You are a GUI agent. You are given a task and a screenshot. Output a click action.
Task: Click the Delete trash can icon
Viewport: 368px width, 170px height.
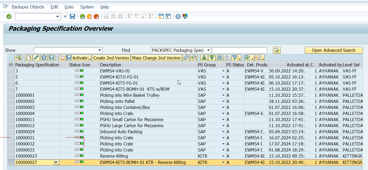(44, 58)
